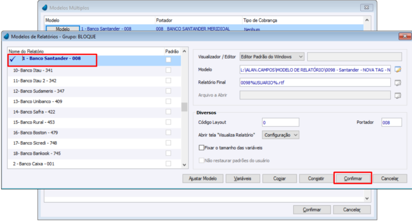Select row 11- Banco Itau 2 - 342
The width and height of the screenshot is (412, 221).
pyautogui.click(x=94, y=81)
